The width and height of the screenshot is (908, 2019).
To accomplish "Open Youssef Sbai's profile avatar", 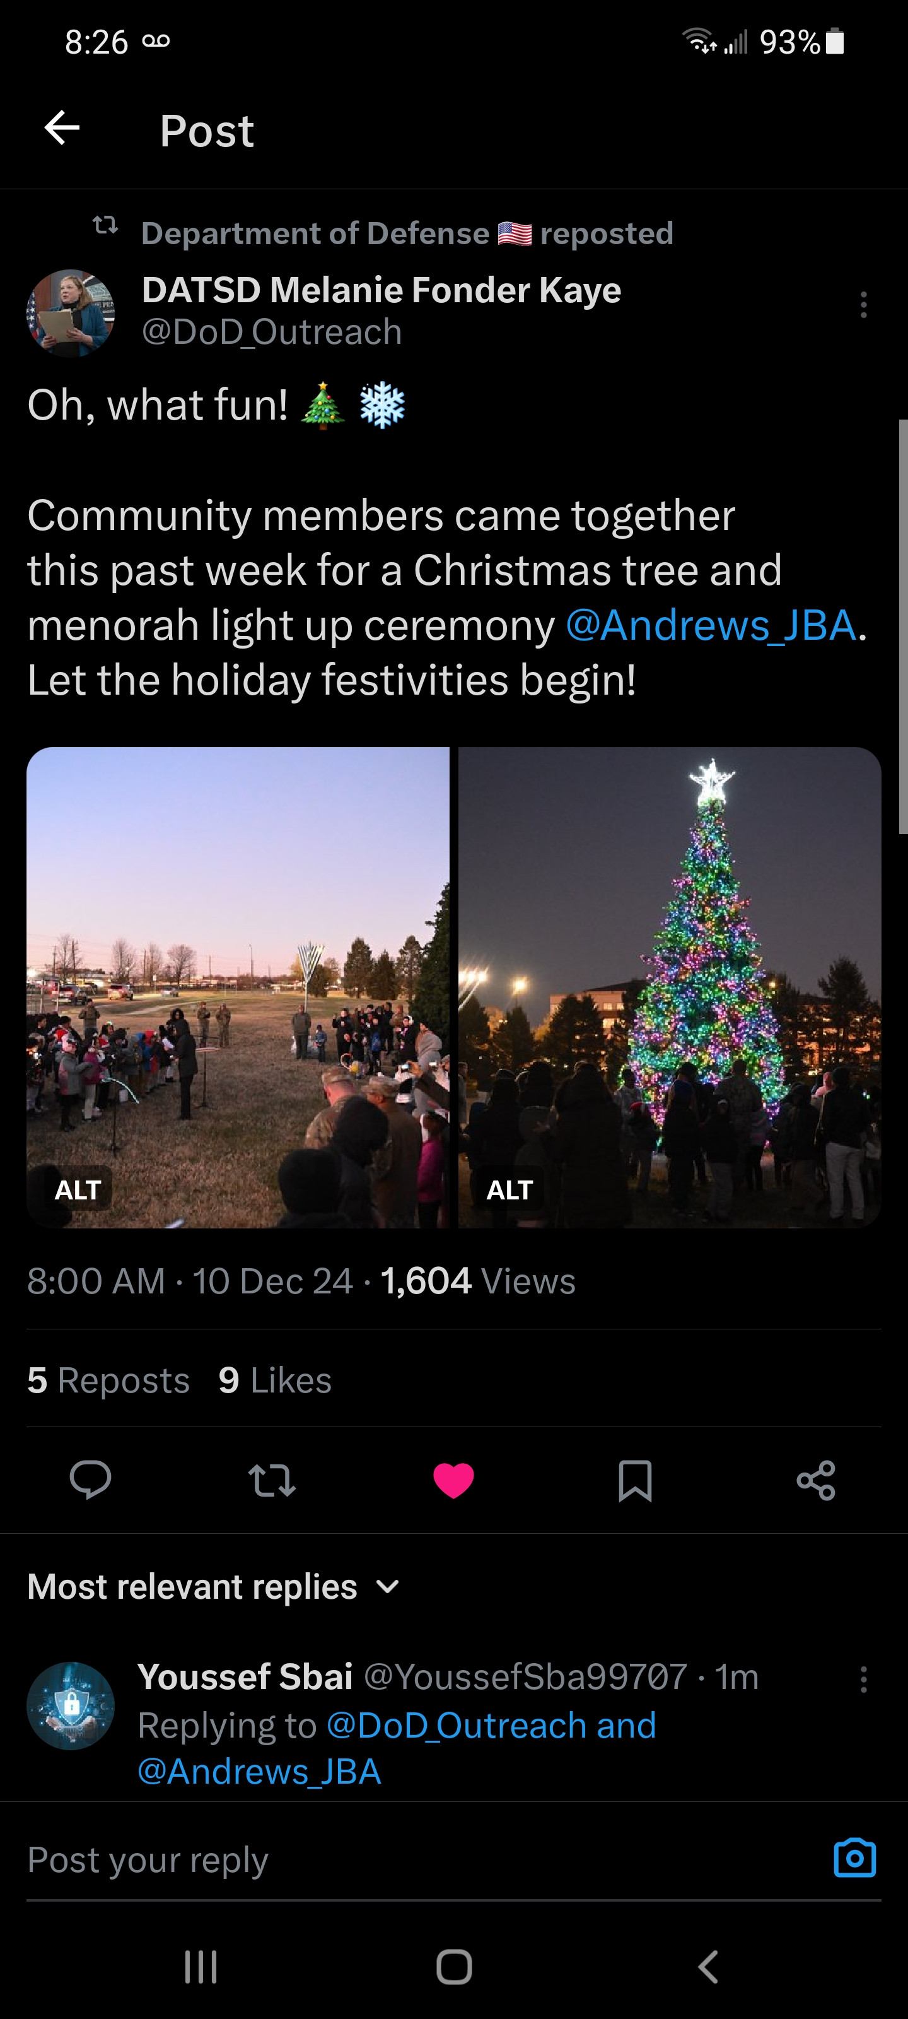I will [x=71, y=1705].
